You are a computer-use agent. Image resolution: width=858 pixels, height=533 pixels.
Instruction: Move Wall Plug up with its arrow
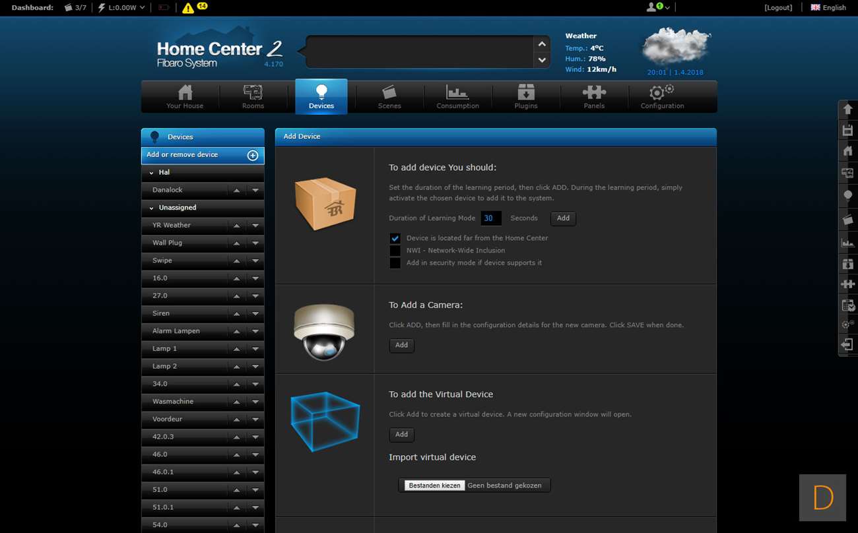coord(236,243)
